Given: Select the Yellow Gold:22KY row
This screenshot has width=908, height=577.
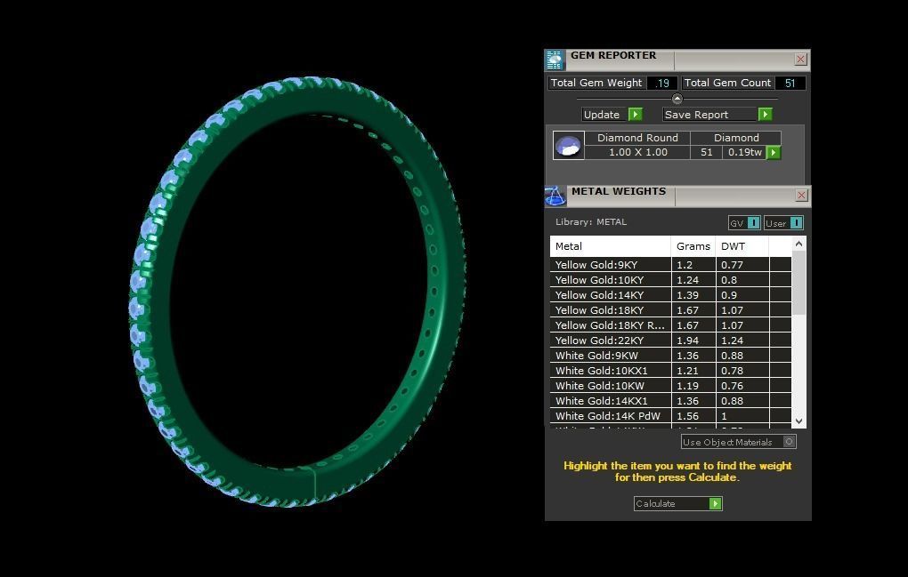Looking at the screenshot, I should [670, 341].
